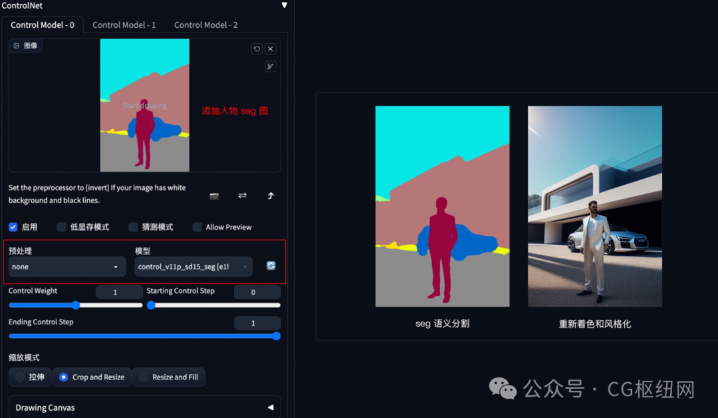Image resolution: width=718 pixels, height=418 pixels.
Task: Expand the Drawing Canvas section
Action: coord(145,407)
